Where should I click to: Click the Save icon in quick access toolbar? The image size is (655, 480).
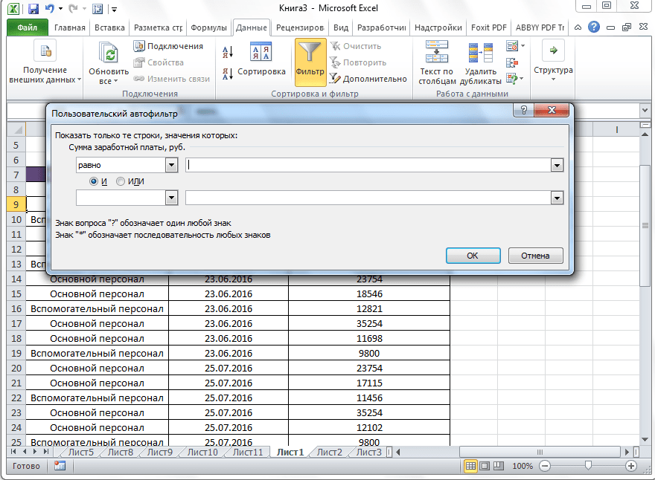(33, 9)
